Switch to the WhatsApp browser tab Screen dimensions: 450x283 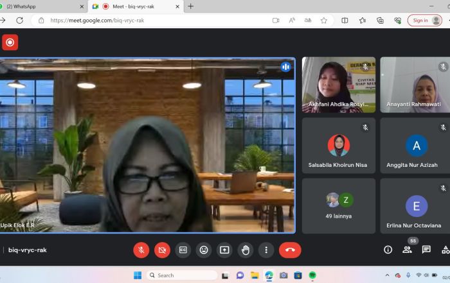(42, 6)
